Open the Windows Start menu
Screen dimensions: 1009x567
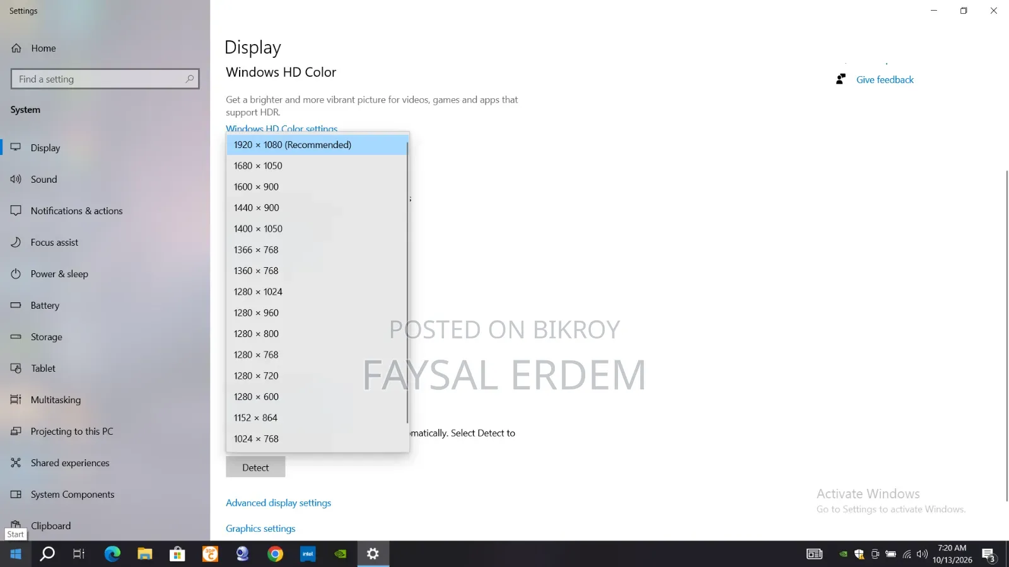coord(16,554)
